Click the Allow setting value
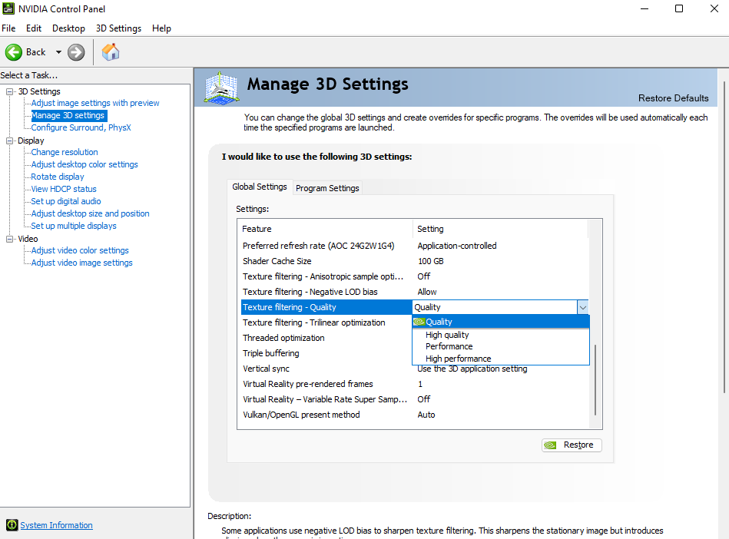This screenshot has height=539, width=729. 427,292
